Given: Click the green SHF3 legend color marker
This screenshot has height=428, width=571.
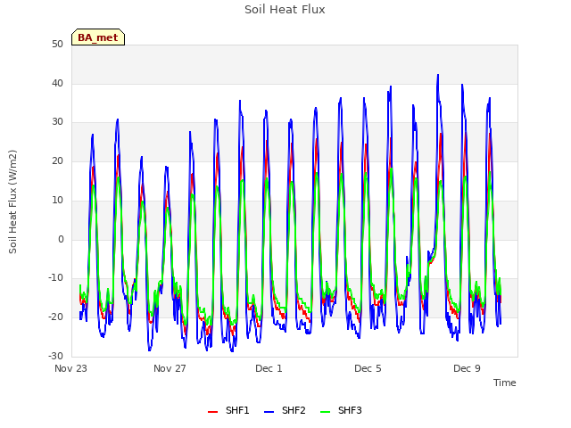Looking at the screenshot, I should 325,412.
